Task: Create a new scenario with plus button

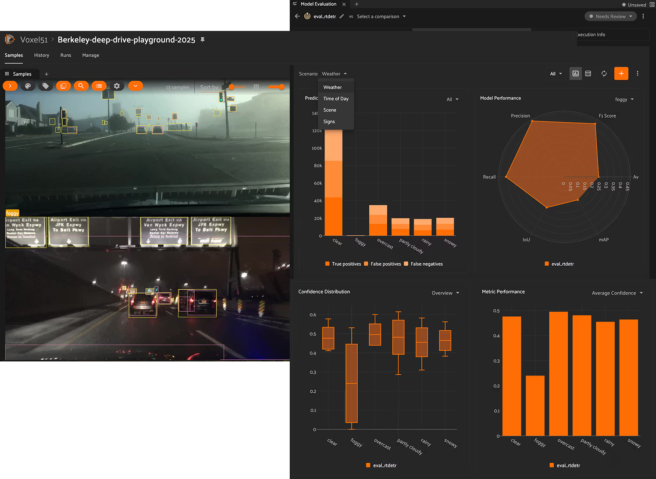Action: [621, 73]
